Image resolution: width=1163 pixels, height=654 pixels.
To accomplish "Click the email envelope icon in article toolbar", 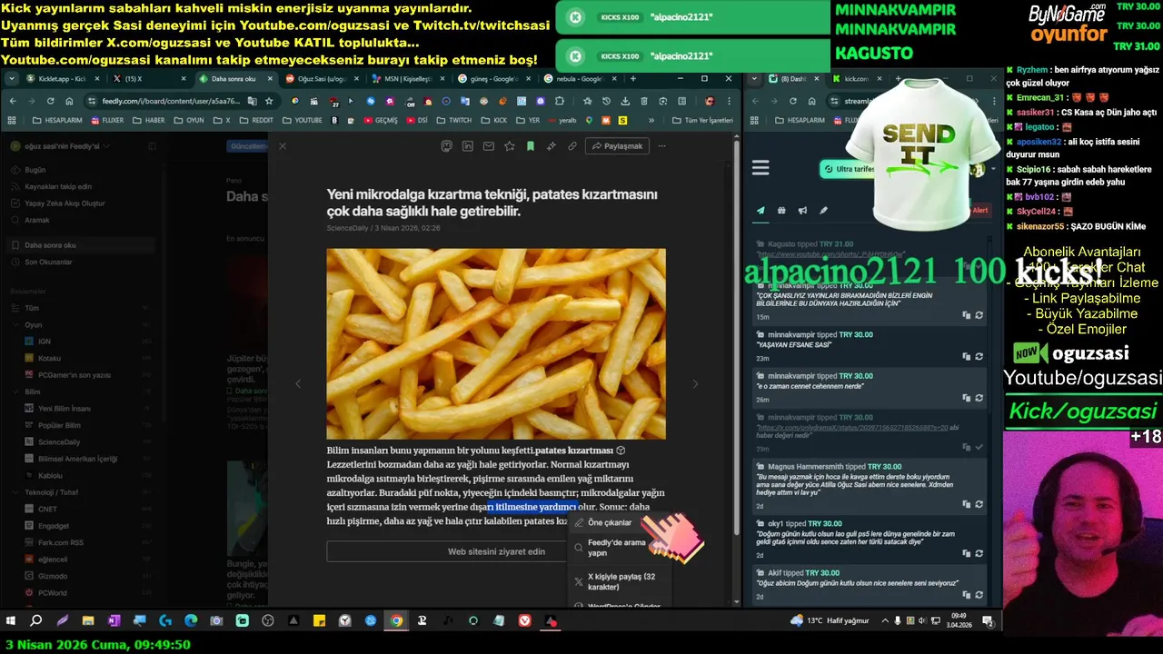I will click(488, 146).
